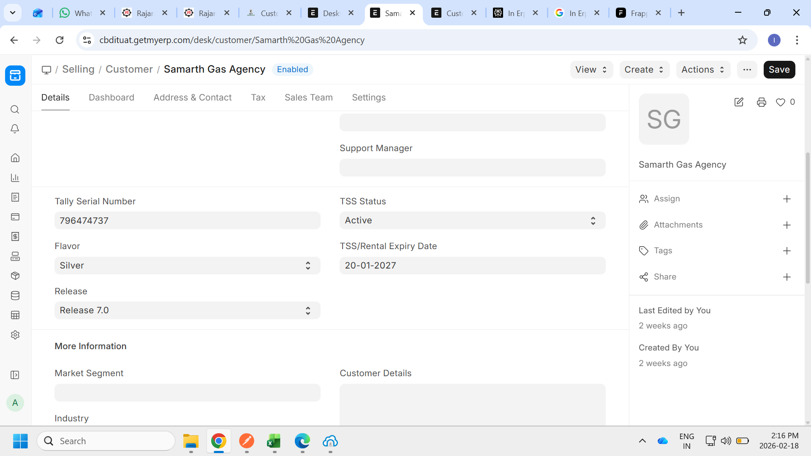Save the customer record
Screen dimensions: 811x456
pos(779,70)
